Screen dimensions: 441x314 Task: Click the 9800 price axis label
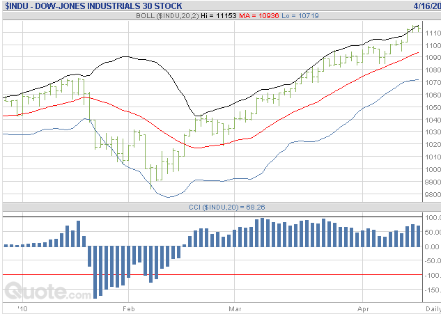tap(433, 194)
